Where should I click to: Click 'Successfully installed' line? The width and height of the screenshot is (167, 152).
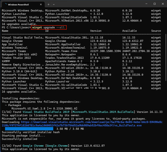19,139
